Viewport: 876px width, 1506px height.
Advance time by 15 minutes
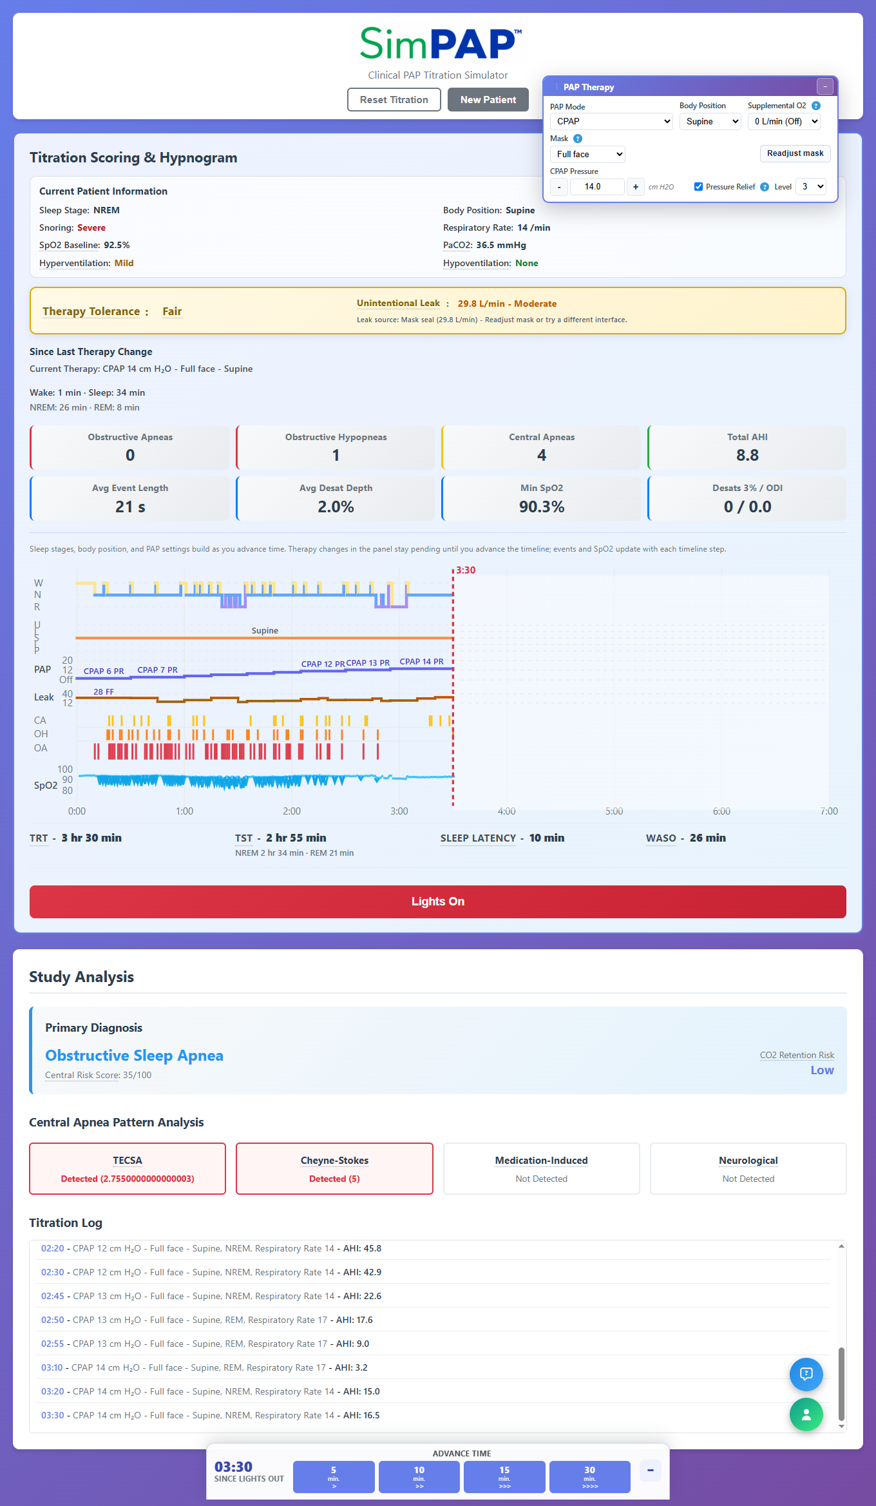504,1476
